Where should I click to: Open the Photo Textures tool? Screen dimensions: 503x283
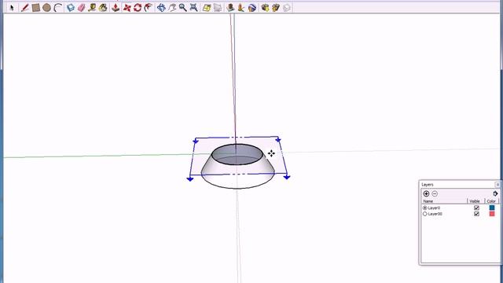coord(241,7)
